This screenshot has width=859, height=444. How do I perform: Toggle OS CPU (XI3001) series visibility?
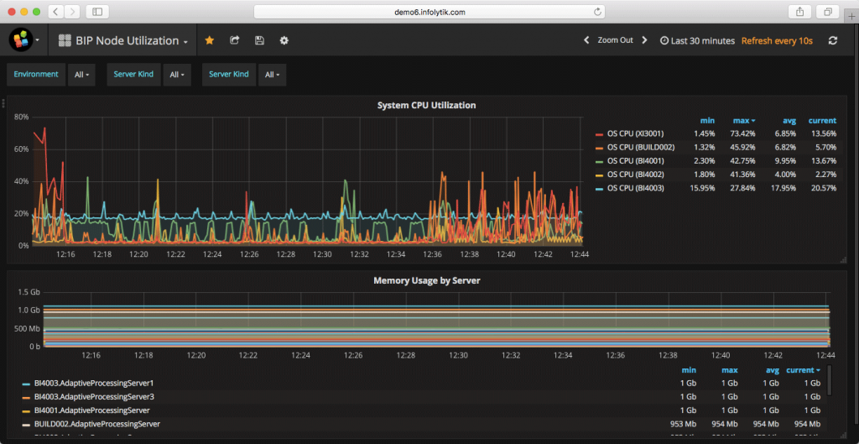[635, 134]
